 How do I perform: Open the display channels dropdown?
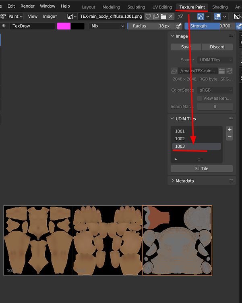pos(237,17)
